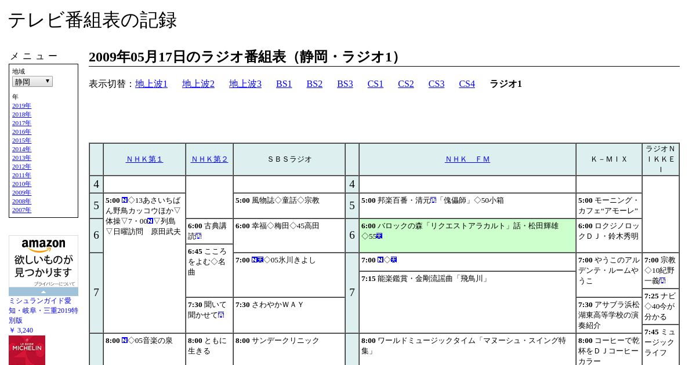The image size is (696, 365).
Task: Select 7:45 ミュージックライフ program
Action: pos(661,345)
